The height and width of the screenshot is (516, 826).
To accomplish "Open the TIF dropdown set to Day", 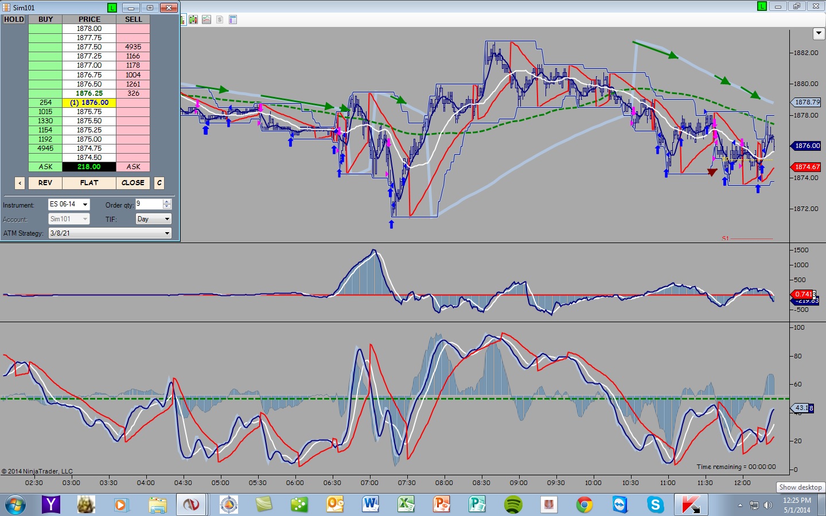I will (154, 219).
